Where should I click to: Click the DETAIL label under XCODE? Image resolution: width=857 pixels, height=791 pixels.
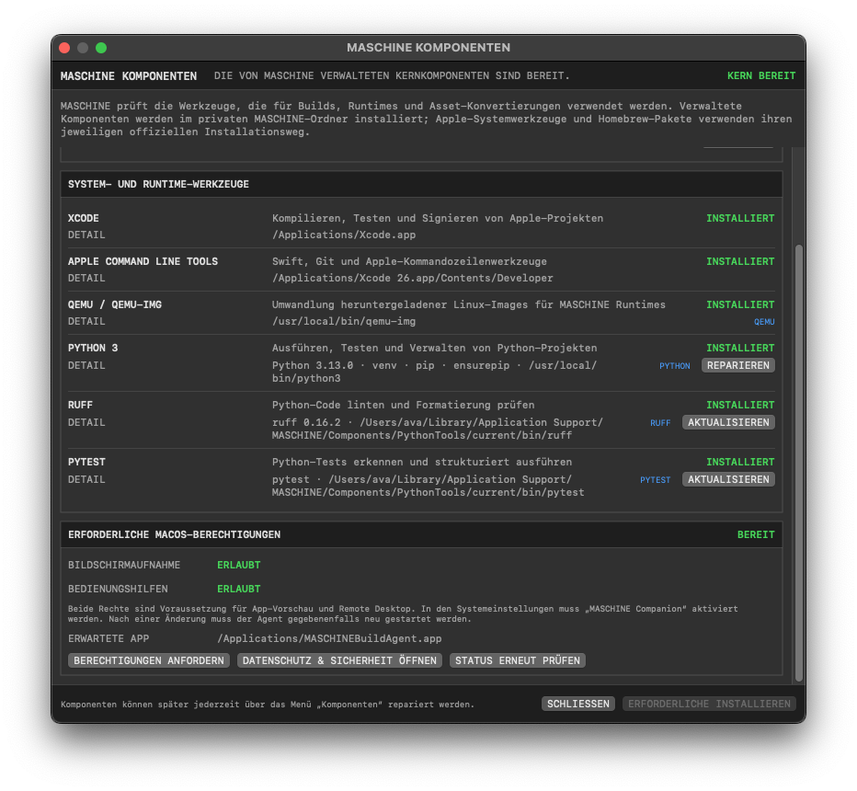(x=86, y=235)
